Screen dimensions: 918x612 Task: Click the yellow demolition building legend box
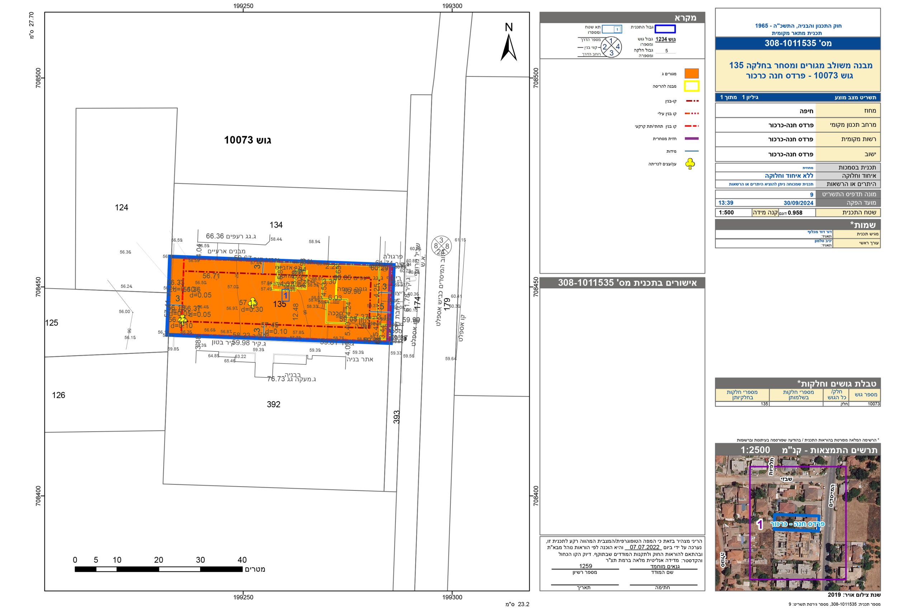(692, 86)
